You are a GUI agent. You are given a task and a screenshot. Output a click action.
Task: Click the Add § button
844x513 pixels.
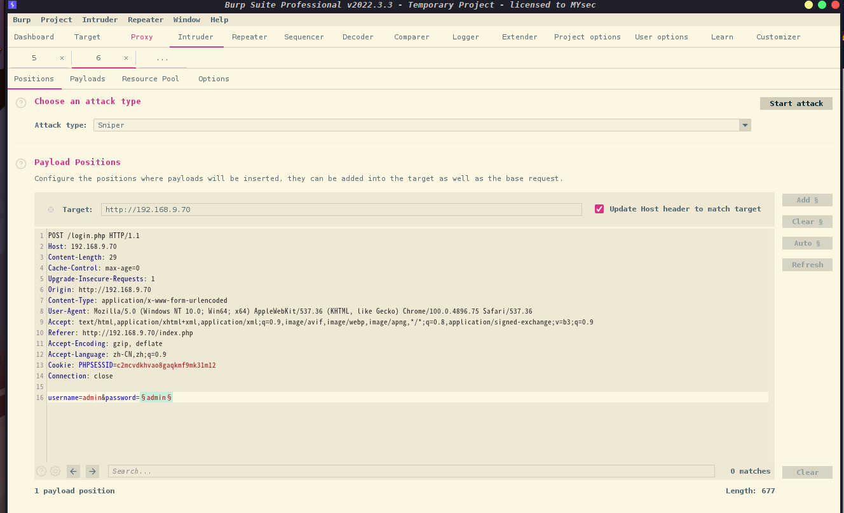click(807, 200)
